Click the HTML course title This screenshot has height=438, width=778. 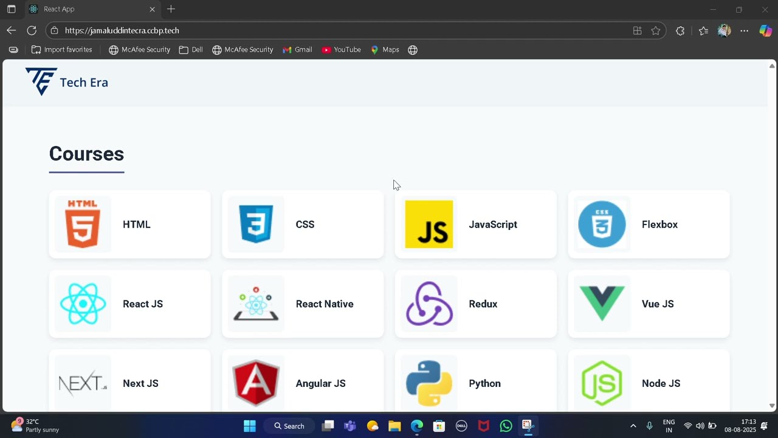coord(137,224)
